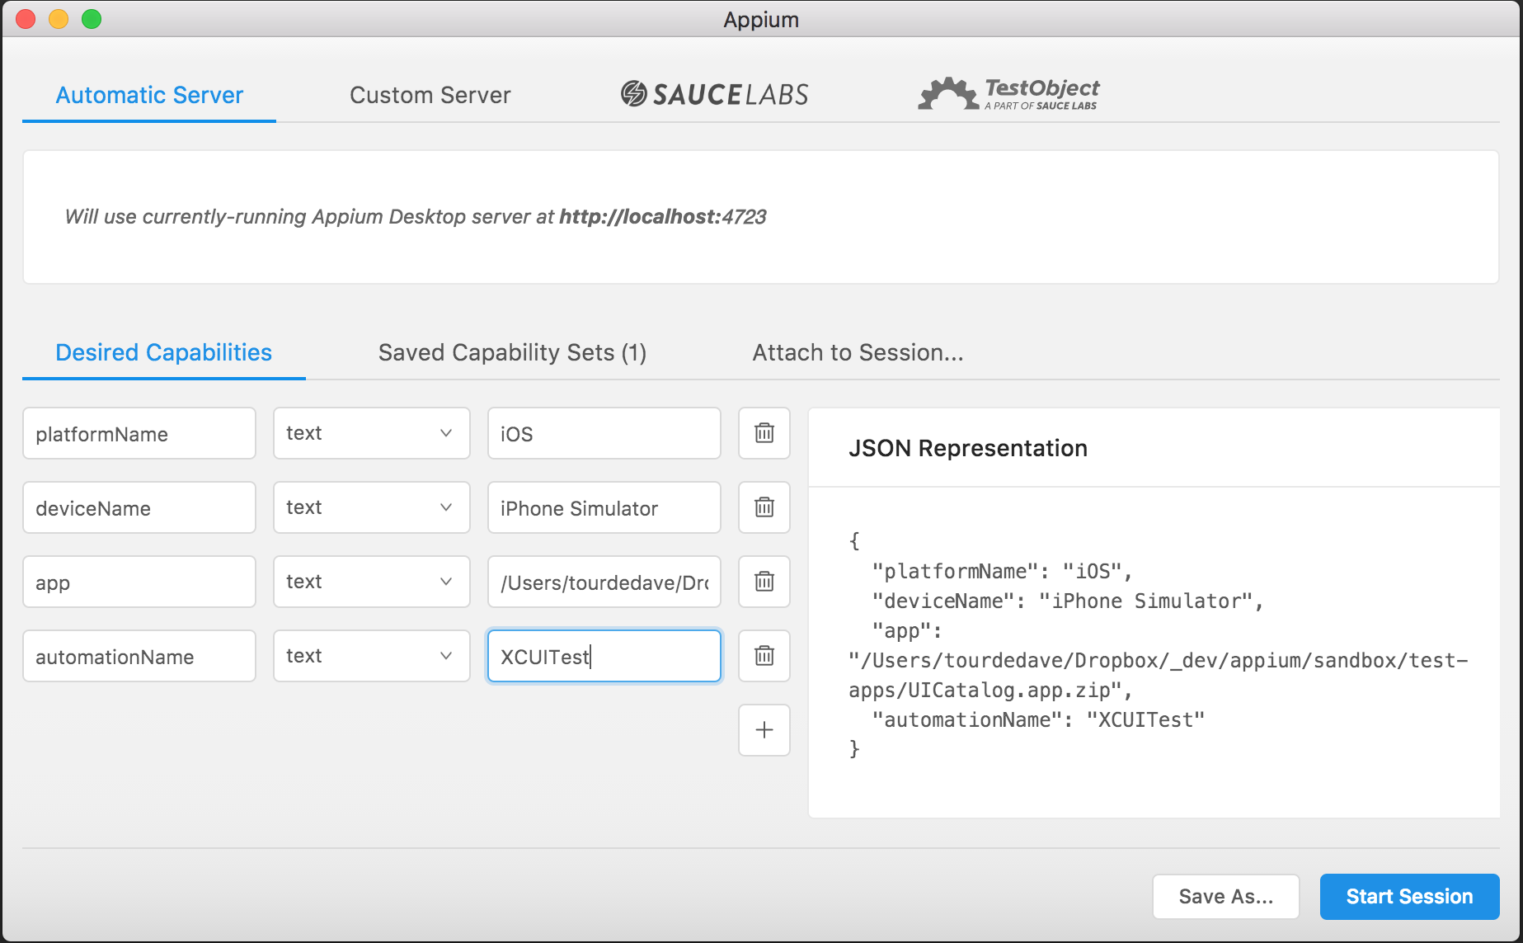Image resolution: width=1523 pixels, height=943 pixels.
Task: Open the TestObject logo tab
Action: [1008, 95]
